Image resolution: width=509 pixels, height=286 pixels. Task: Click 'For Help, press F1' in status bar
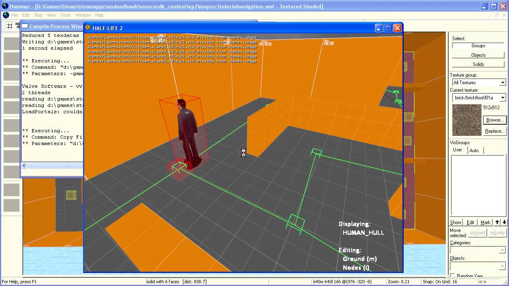point(19,282)
